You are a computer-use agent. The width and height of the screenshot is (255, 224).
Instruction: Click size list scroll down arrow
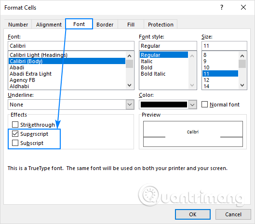(x=242, y=85)
